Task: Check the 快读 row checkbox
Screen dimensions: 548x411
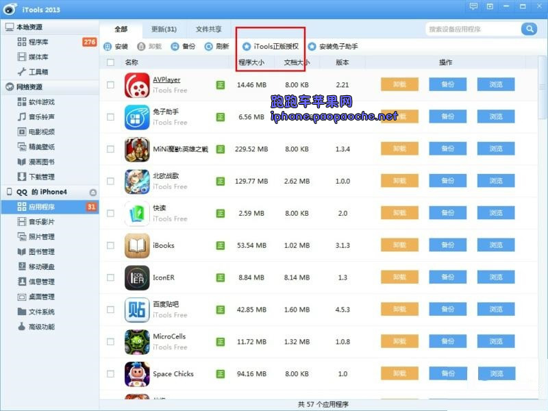Action: click(110, 213)
